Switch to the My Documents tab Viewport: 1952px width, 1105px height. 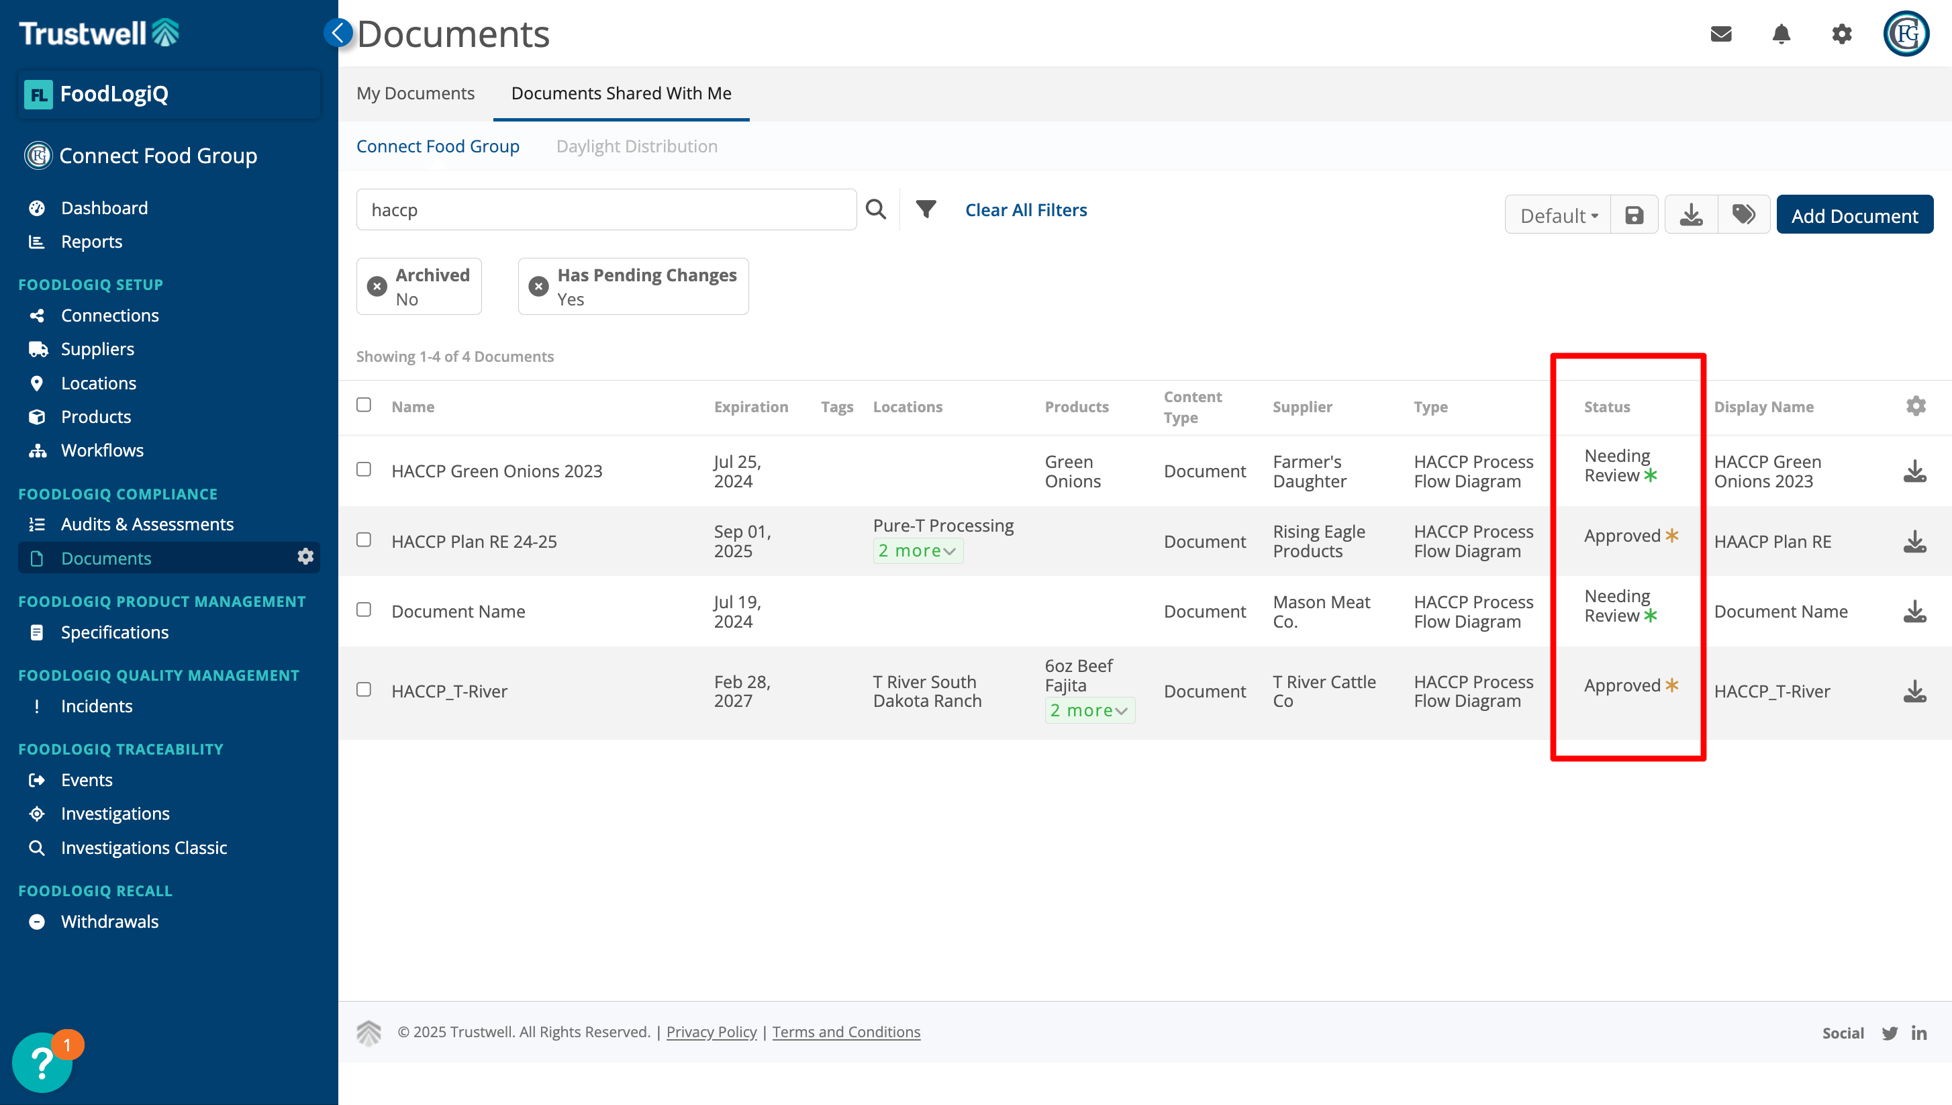click(415, 93)
